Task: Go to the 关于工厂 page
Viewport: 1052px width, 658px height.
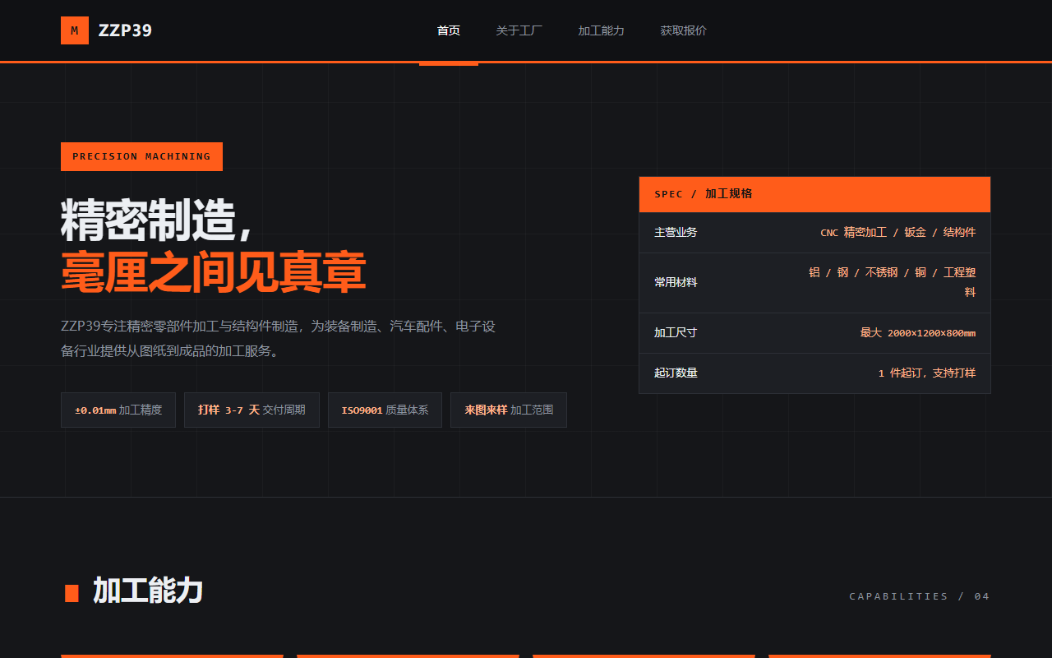Action: 519,30
